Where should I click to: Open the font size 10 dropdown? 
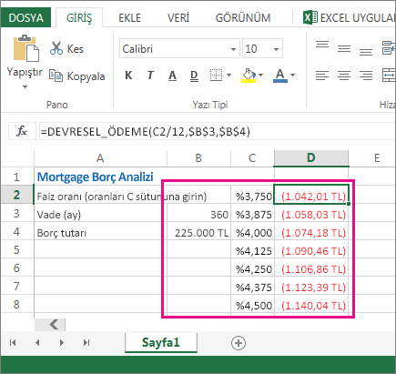(x=276, y=49)
